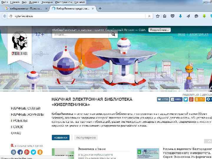Image resolution: width=212 pixels, height=159 pixels.
Task: Open the Вид menu
Action: 24,2
